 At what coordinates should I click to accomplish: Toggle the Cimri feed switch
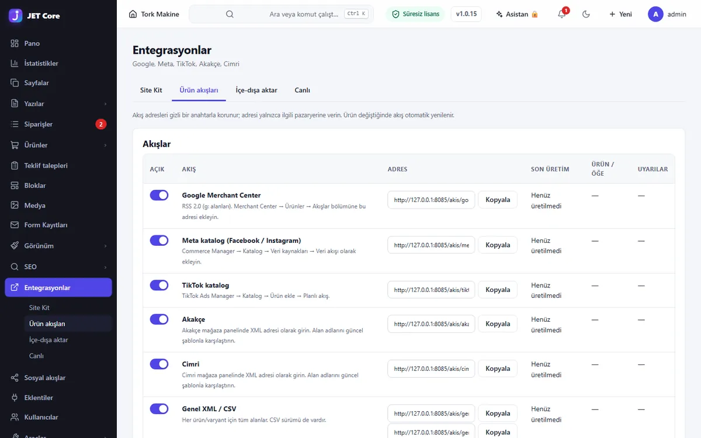tap(159, 364)
